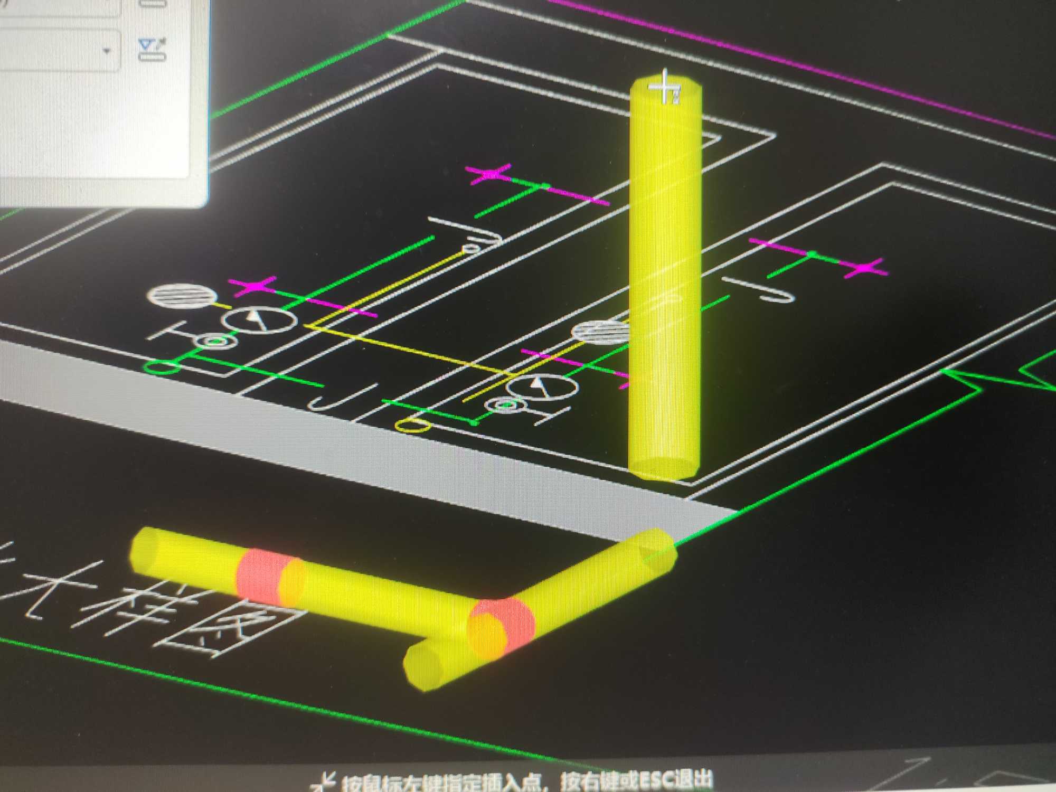Select the tall vertical yellow pipe
Screen dimensions: 1056x792
click(666, 278)
